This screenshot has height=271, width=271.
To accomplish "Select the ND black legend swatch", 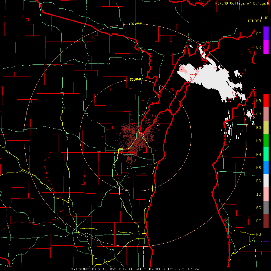I will (266, 234).
